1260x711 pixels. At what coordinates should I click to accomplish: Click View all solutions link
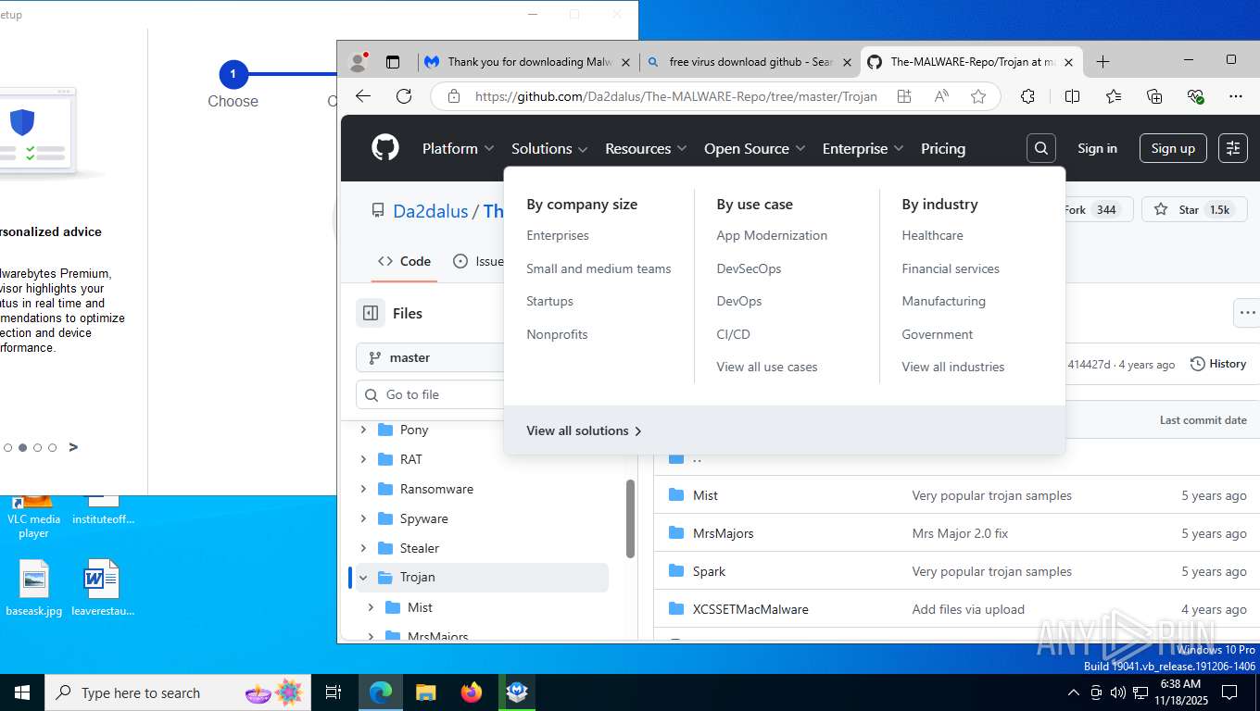pyautogui.click(x=584, y=430)
